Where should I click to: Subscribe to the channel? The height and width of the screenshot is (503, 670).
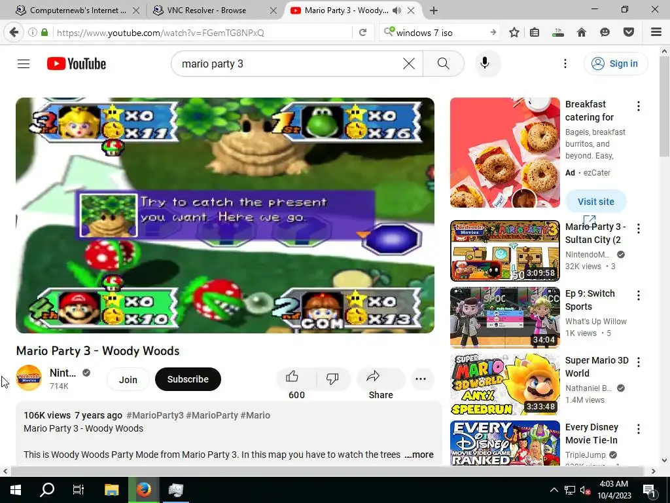188,379
